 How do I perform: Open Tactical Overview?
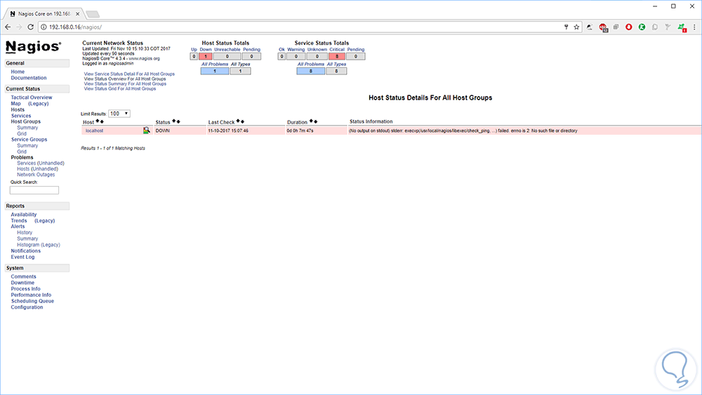pyautogui.click(x=32, y=98)
